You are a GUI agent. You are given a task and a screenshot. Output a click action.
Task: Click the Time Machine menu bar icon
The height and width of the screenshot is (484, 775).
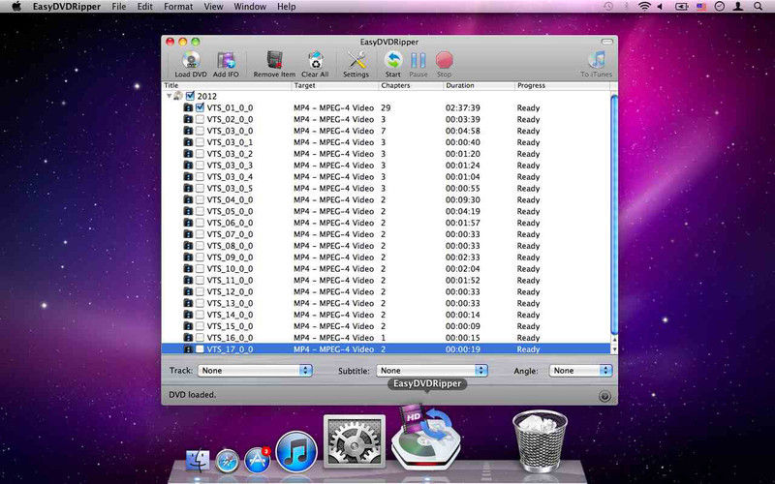click(608, 7)
